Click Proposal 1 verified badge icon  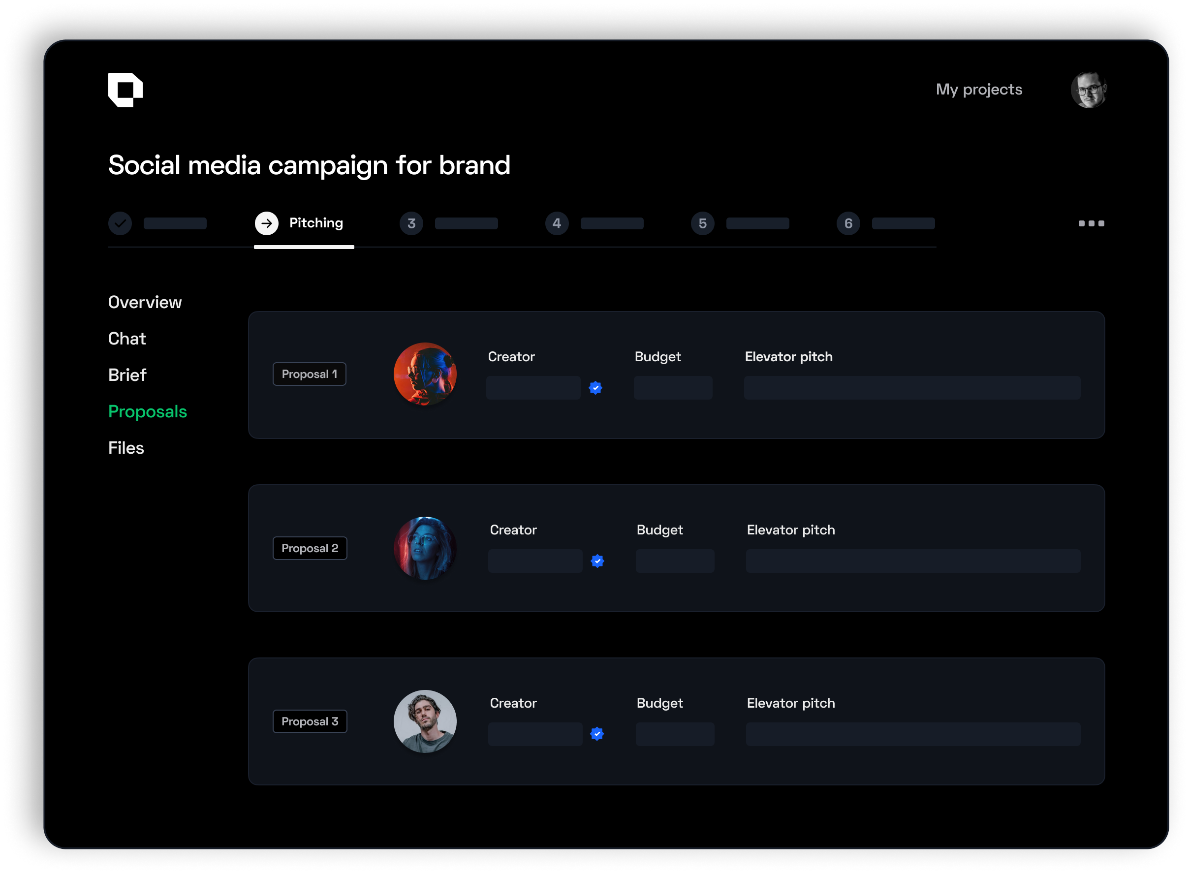[595, 388]
